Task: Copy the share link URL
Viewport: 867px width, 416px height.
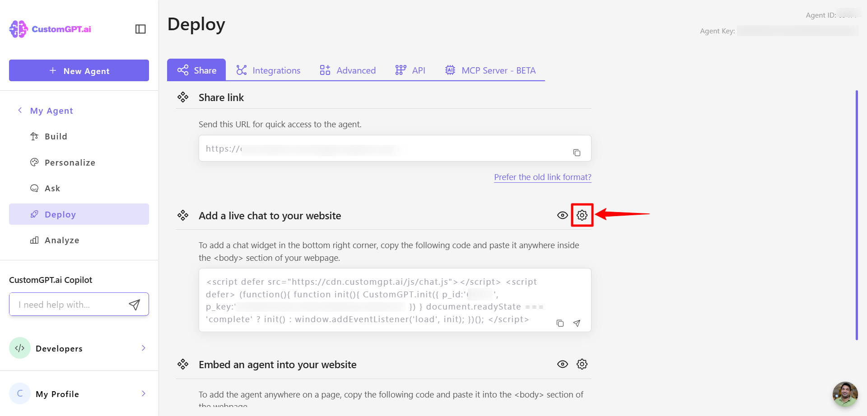Action: [577, 153]
